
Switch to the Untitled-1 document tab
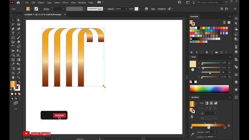tap(43, 14)
